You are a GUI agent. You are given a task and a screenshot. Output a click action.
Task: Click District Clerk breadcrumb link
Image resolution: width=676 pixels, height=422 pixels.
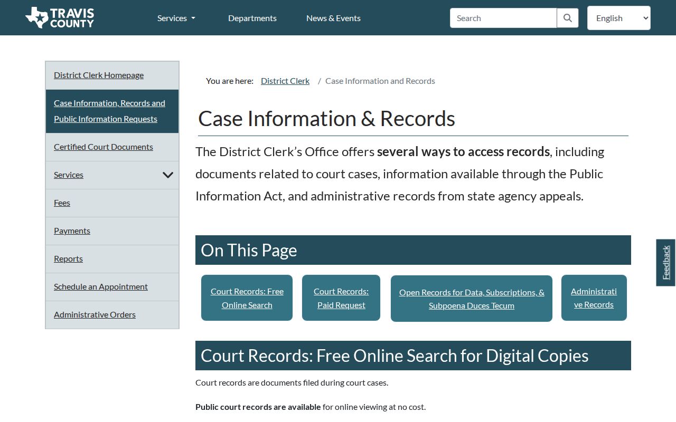[285, 81]
